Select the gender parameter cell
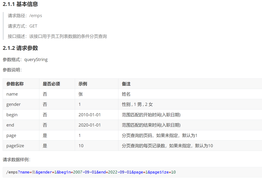The height and width of the screenshot is (185, 262). 14,104
